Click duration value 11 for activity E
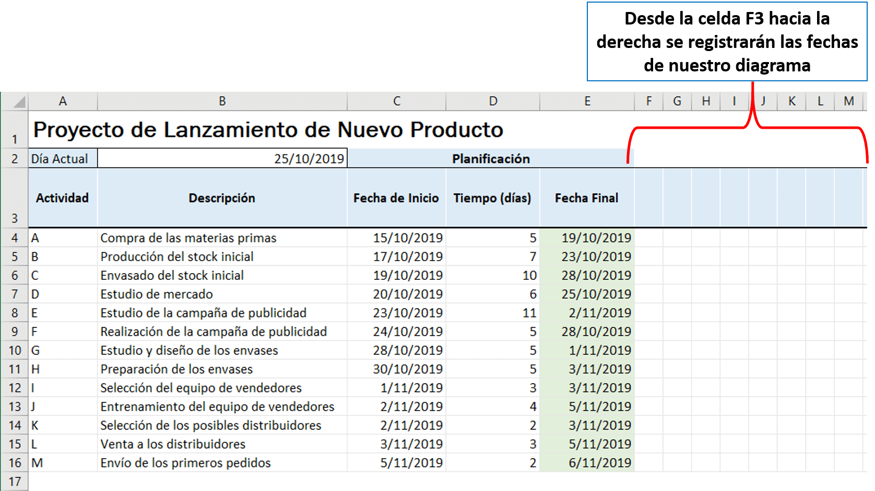 pos(493,313)
